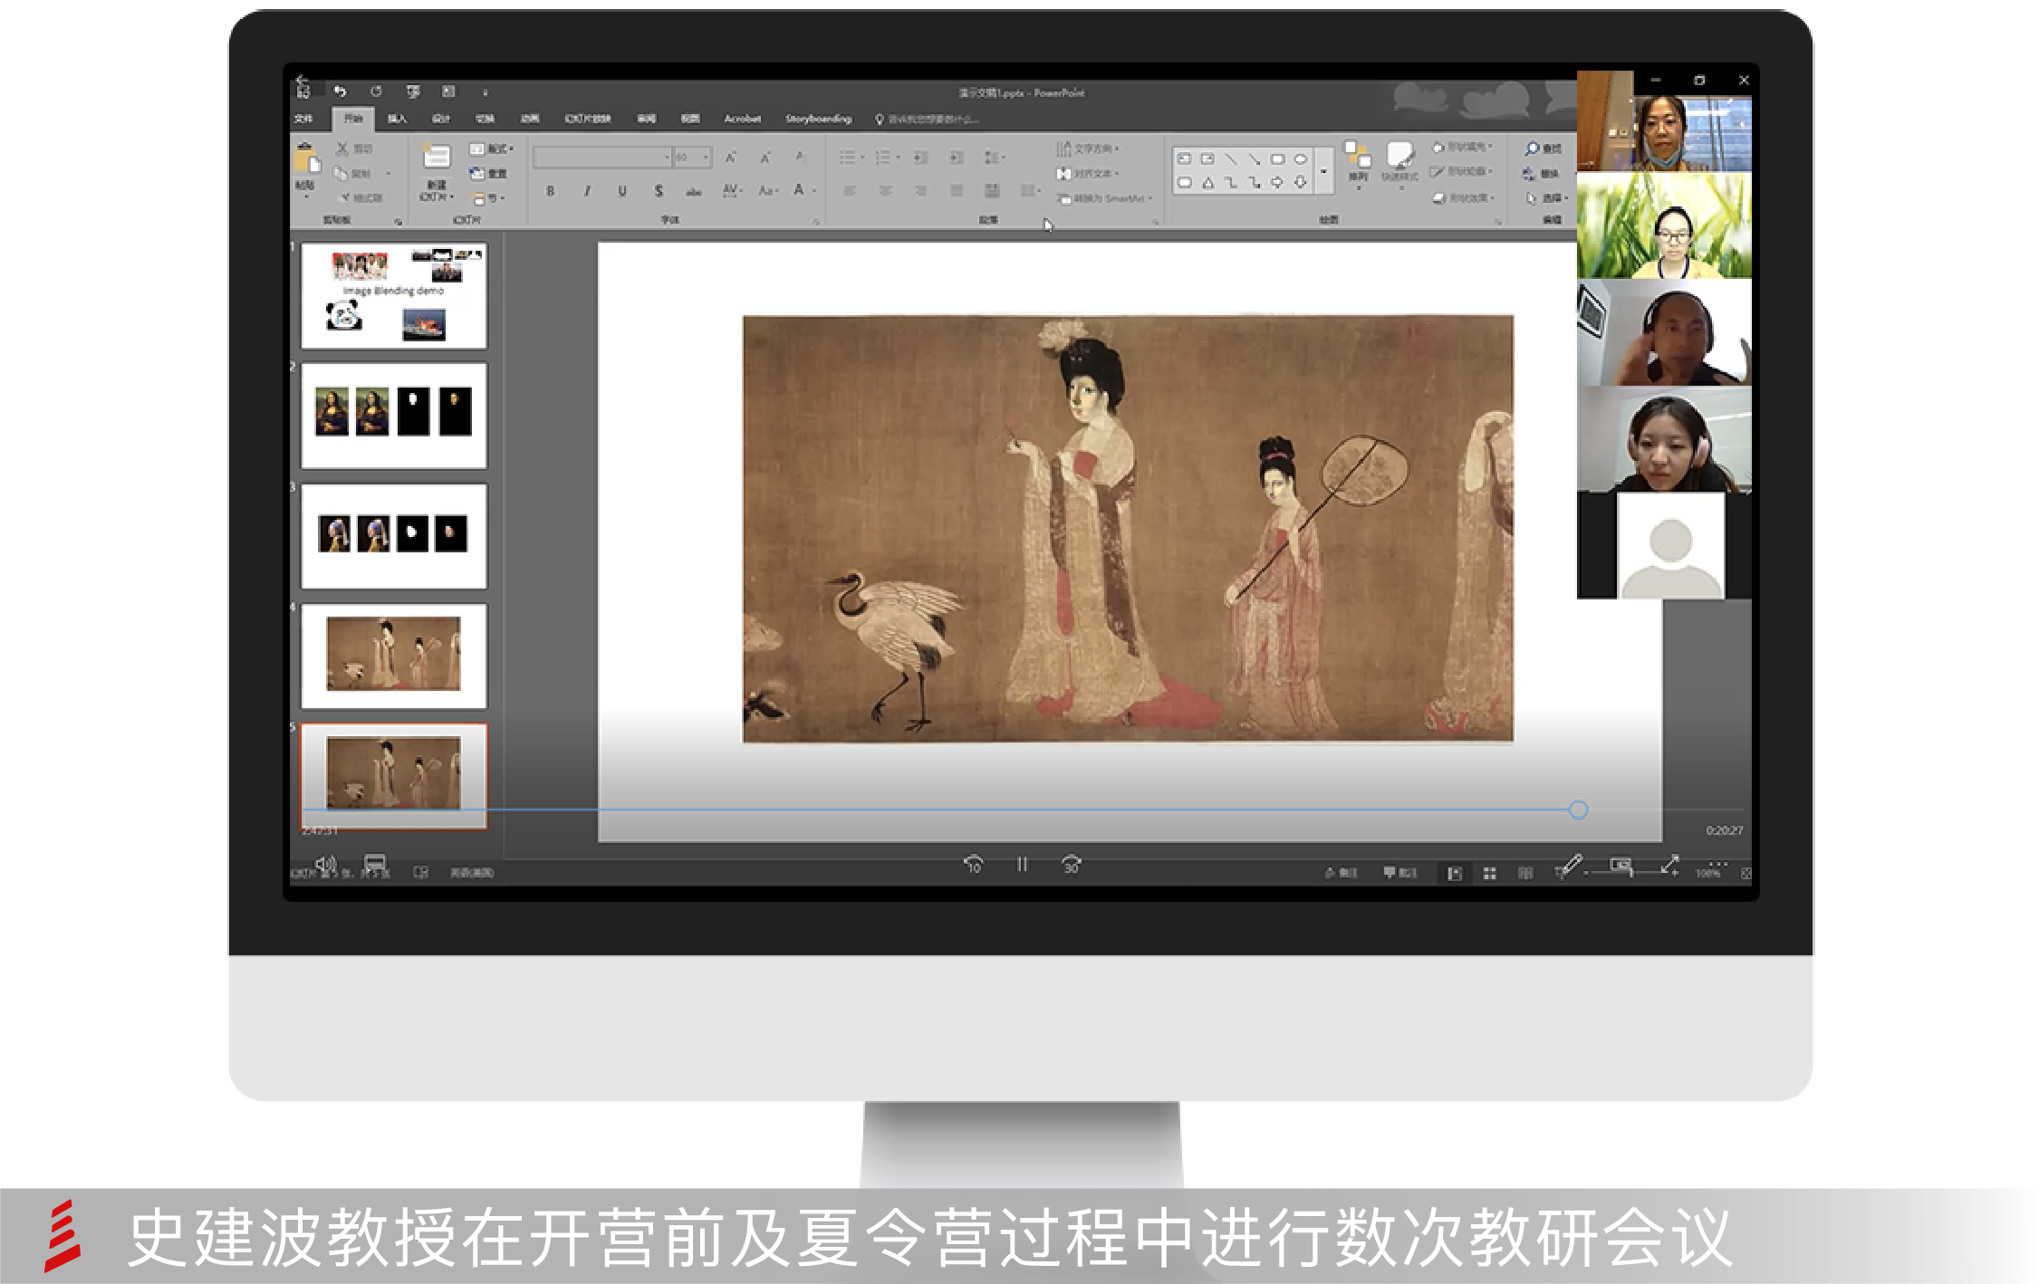Open the font color dropdown arrow

[x=814, y=191]
